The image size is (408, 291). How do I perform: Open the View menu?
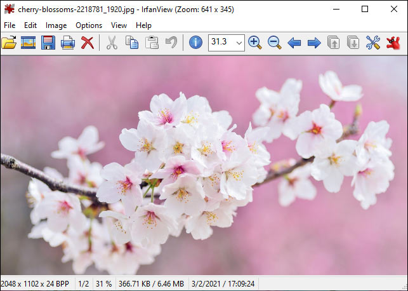coord(119,25)
